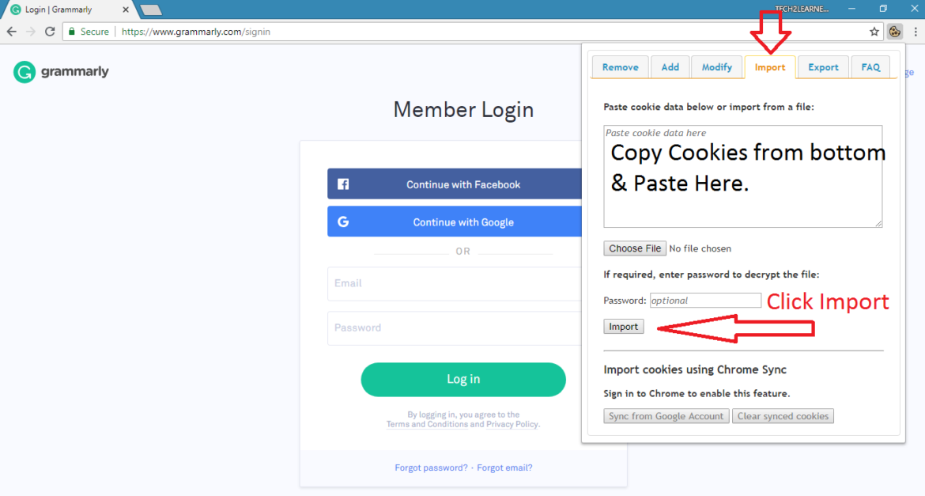This screenshot has width=925, height=496.
Task: Click the green Log in button
Action: click(463, 379)
